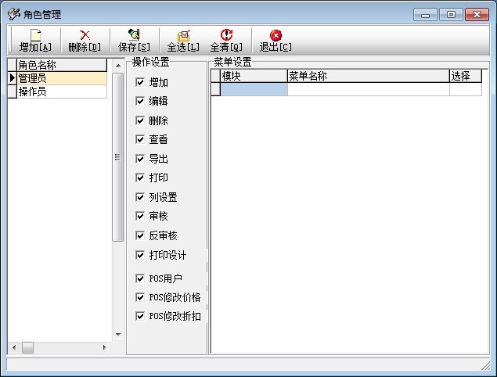This screenshot has width=497, height=377.
Task: Select the 管理员 role row
Action: [x=61, y=78]
